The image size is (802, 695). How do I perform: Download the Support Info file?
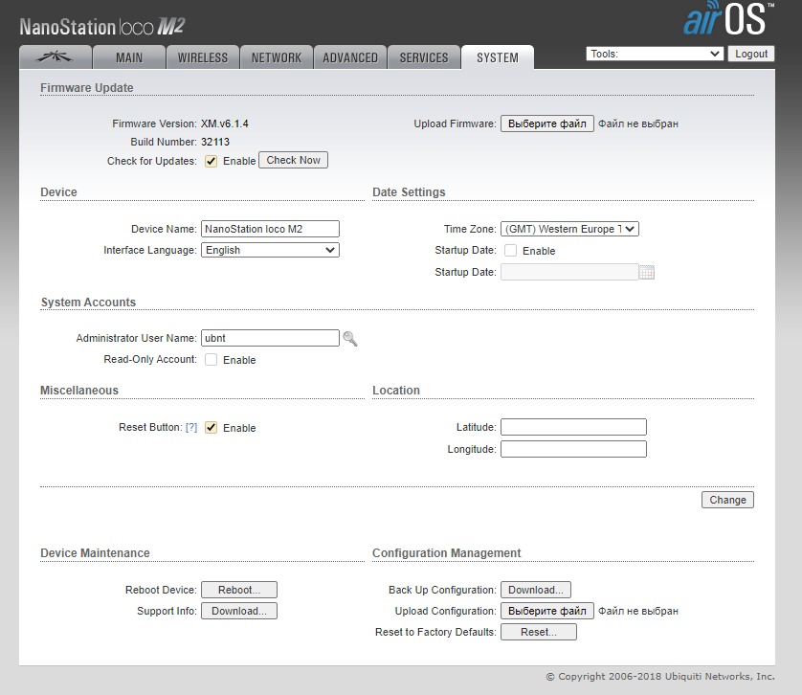[239, 611]
